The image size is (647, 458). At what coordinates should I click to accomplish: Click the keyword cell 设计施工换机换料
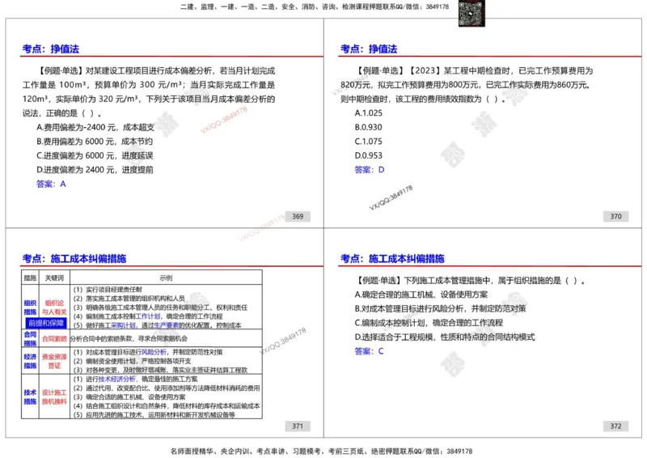pyautogui.click(x=54, y=397)
